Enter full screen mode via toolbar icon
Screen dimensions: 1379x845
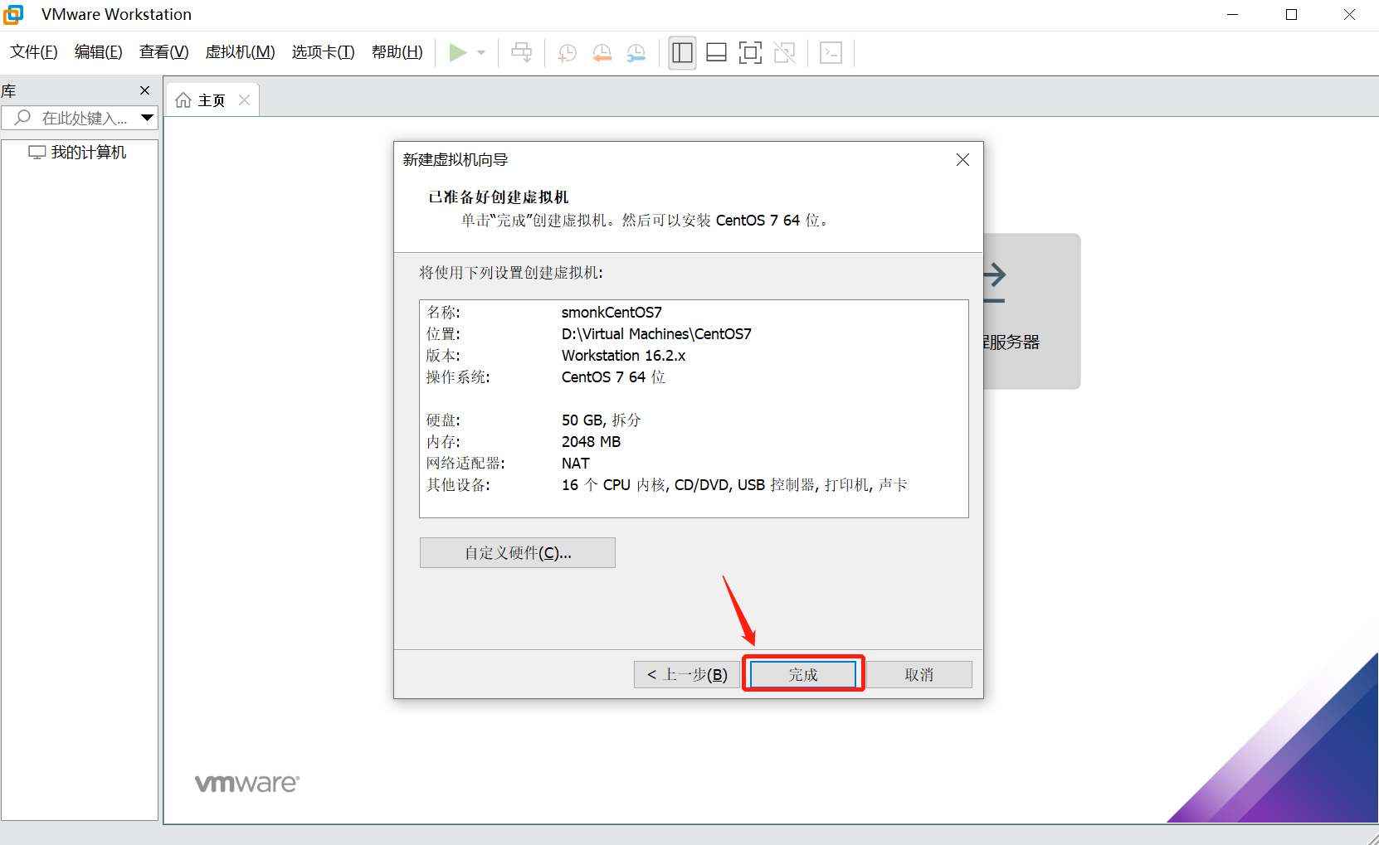pos(750,52)
